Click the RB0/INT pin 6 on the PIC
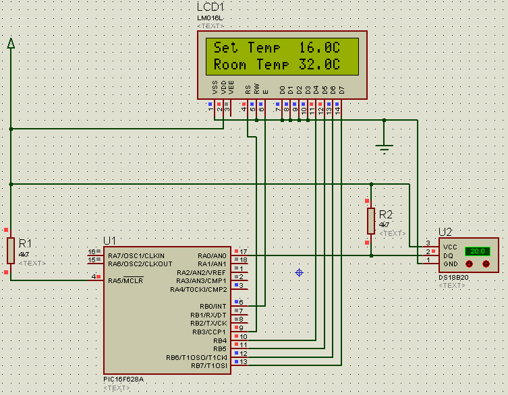 pyautogui.click(x=239, y=305)
